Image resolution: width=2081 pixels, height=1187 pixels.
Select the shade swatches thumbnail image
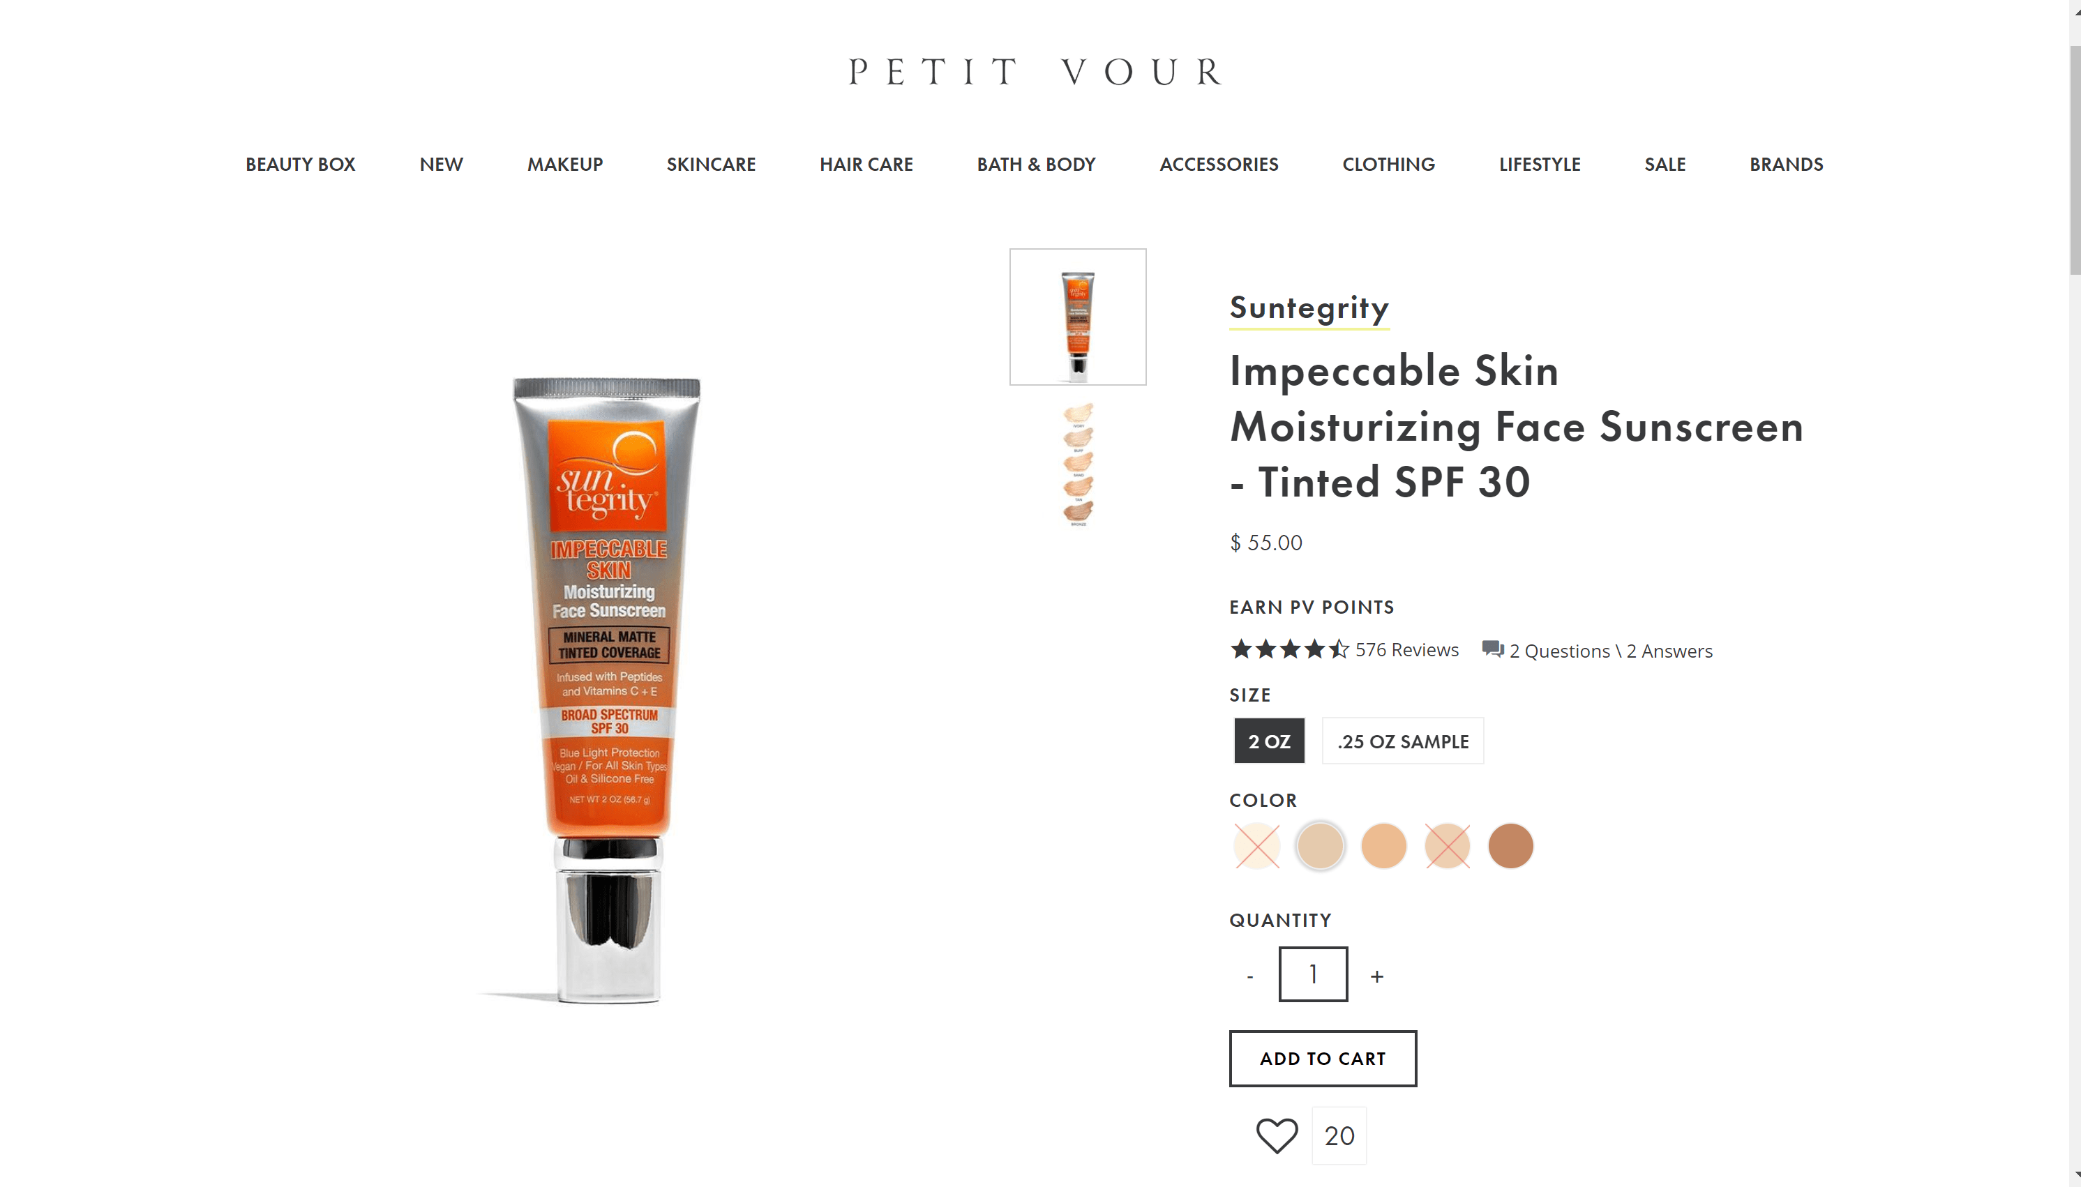1078,464
